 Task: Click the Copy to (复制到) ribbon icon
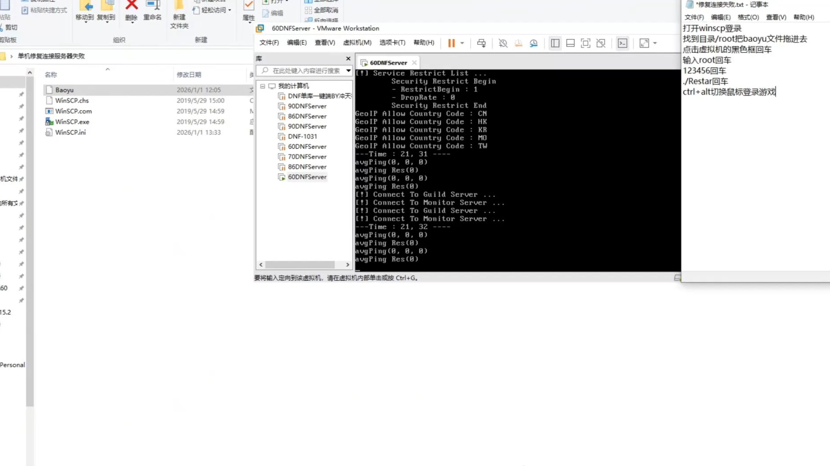coord(106,11)
